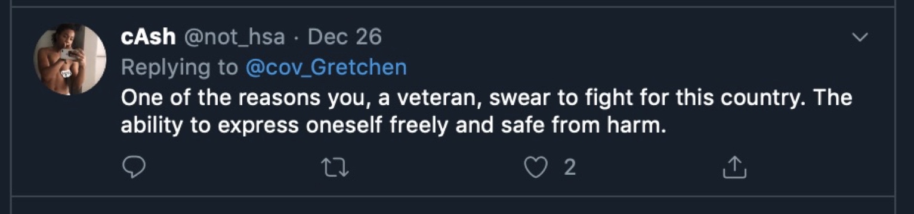The height and width of the screenshot is (214, 914).
Task: View the like count showing 2
Action: tap(570, 168)
